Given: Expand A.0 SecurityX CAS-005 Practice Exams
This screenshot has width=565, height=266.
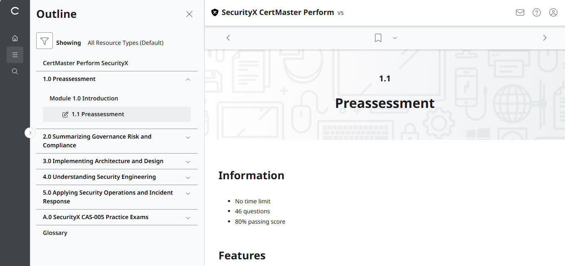Looking at the screenshot, I should pyautogui.click(x=188, y=217).
